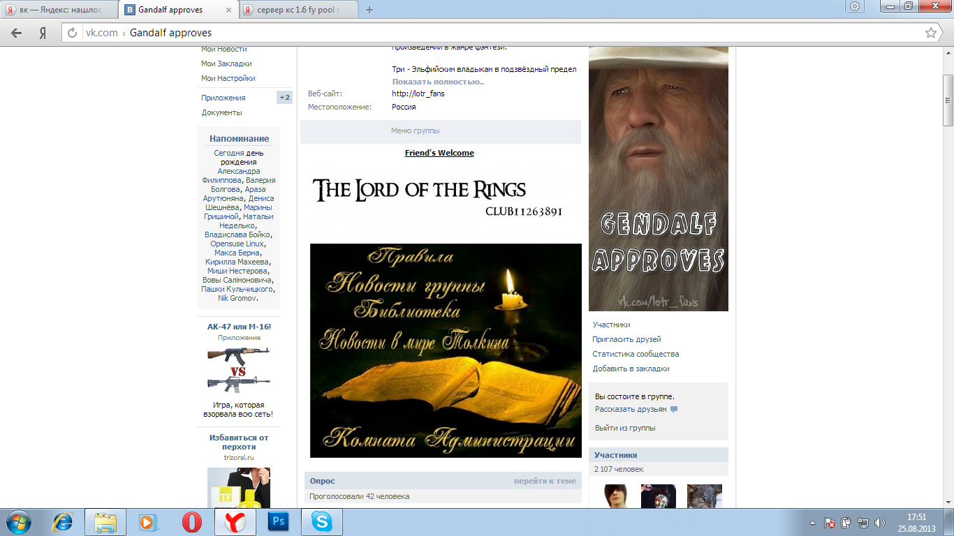954x536 pixels.
Task: Switch to the вк — Яндекс tab
Action: tap(60, 10)
